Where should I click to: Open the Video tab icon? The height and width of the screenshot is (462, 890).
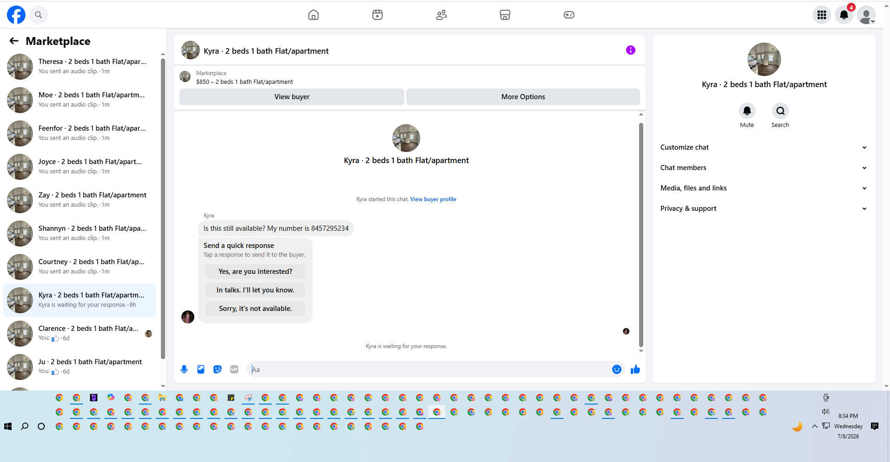coord(378,15)
